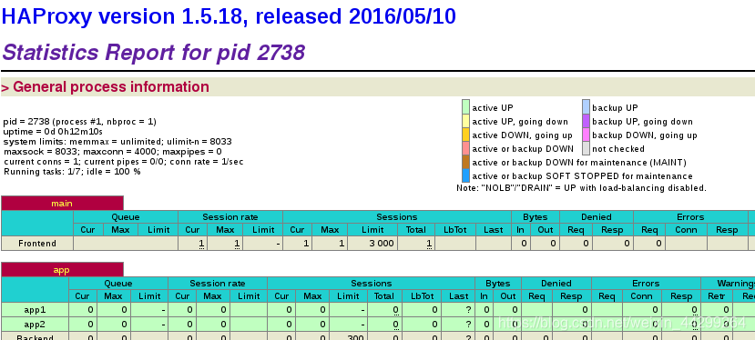Click the brown MAINT legend swatch
Screen dimensions: 755x340
click(x=465, y=162)
